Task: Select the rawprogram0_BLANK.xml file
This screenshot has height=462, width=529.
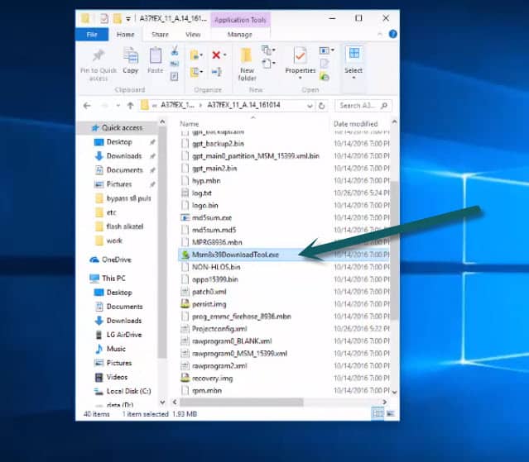Action: tap(232, 341)
